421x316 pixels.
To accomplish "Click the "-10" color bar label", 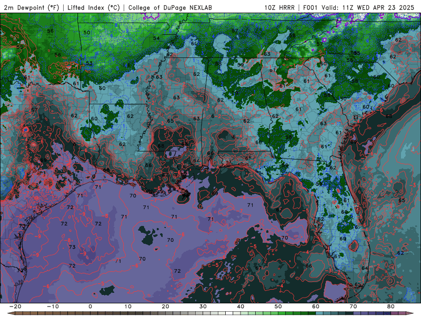I will click(x=53, y=307).
